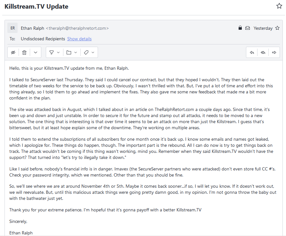Click the ER sender avatar

tap(12, 28)
